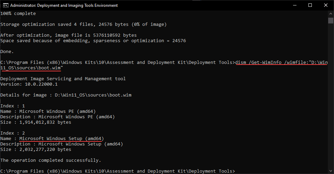The image size is (334, 174).
Task: Click the "Details for image" line
Action: pyautogui.click(x=66, y=95)
